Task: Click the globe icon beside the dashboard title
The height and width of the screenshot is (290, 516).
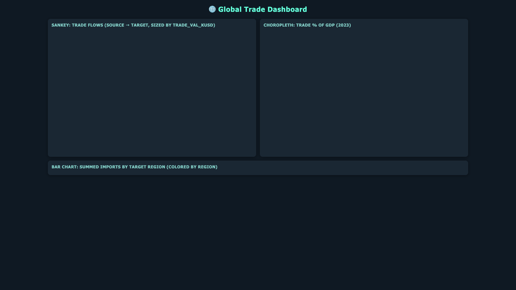Action: click(x=212, y=9)
